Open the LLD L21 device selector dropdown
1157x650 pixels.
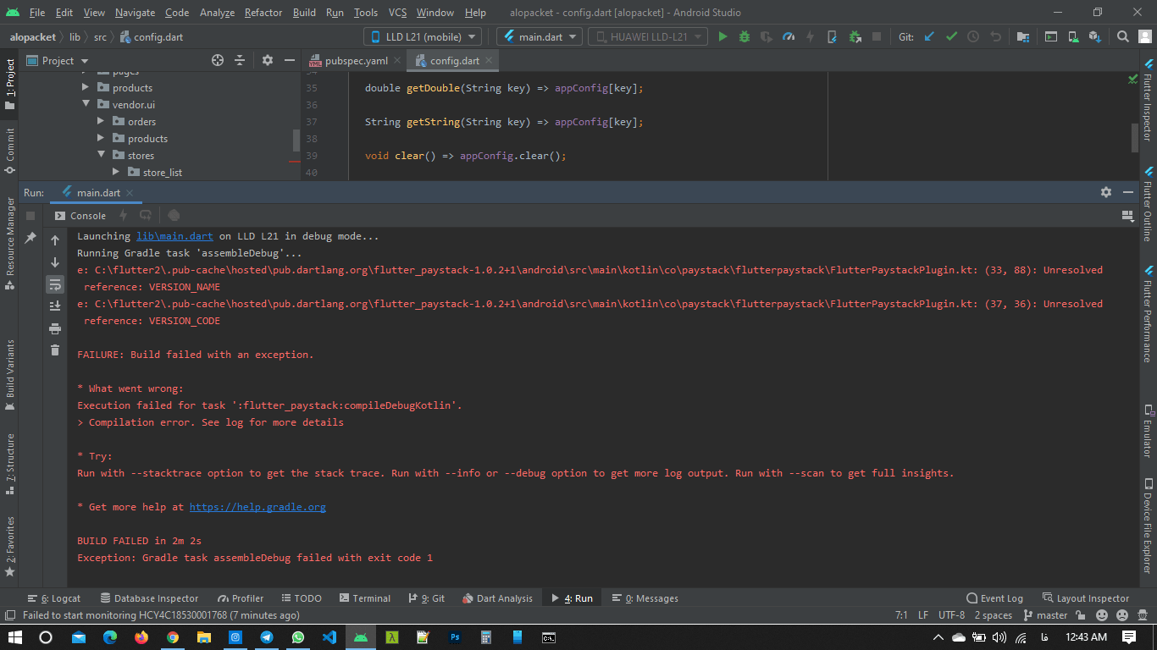click(x=422, y=36)
